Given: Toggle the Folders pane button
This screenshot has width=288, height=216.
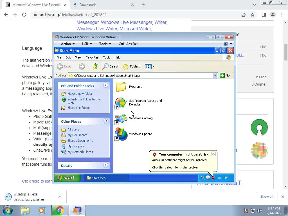Looking at the screenshot, I should tap(131, 66).
